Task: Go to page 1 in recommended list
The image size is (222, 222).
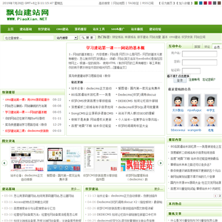Action: (x=215, y=195)
